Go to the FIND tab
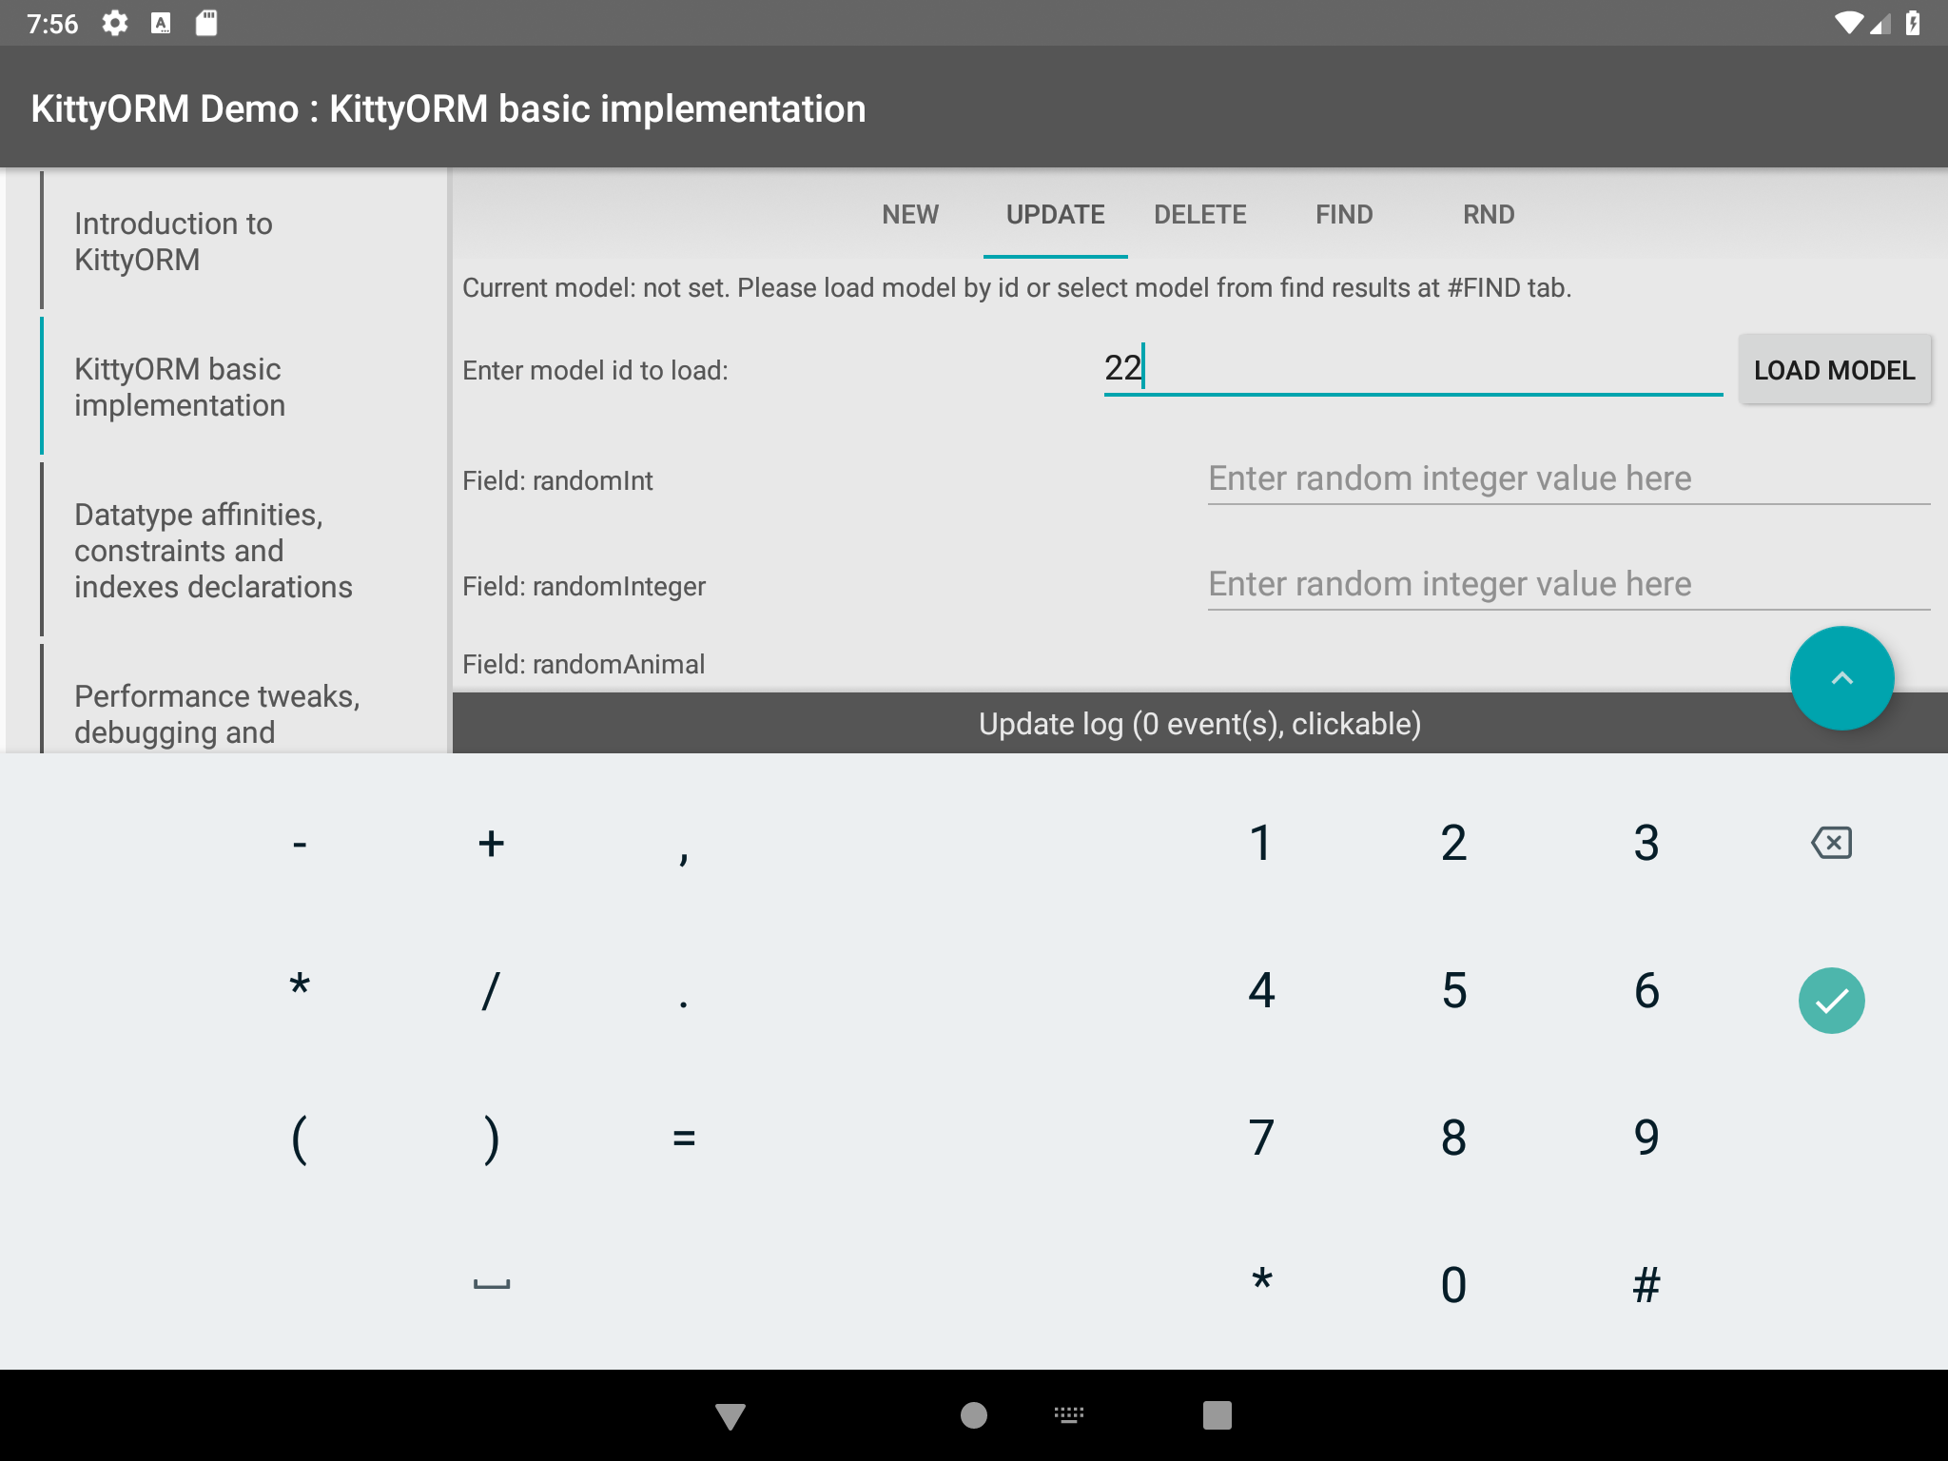The image size is (1948, 1461). point(1344,214)
